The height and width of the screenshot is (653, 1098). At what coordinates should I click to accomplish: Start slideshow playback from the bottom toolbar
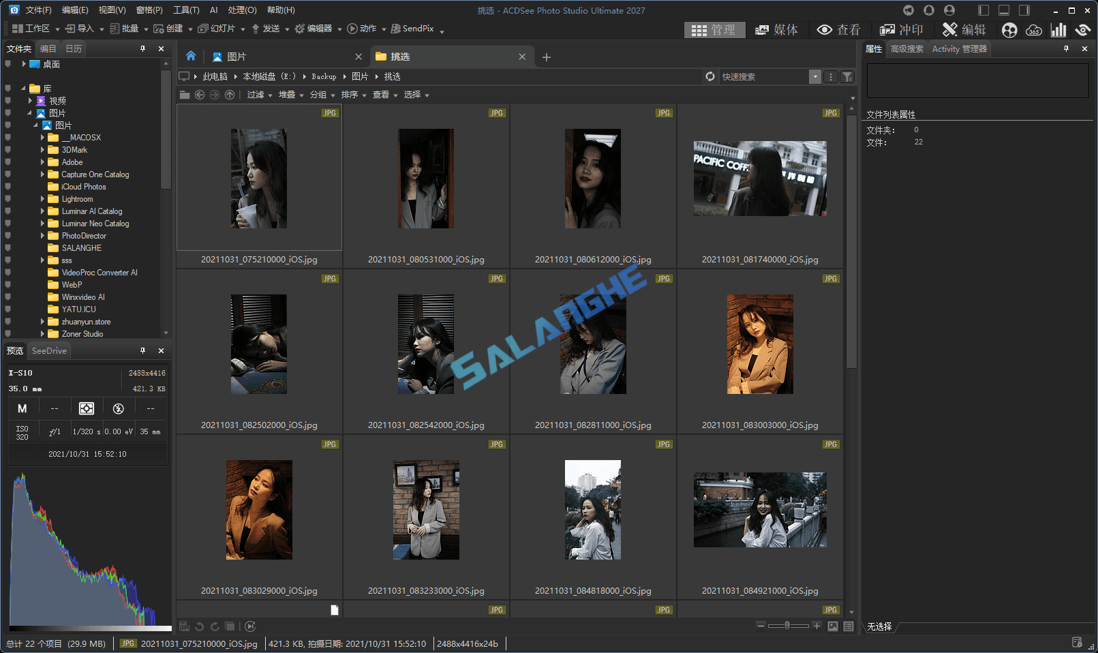[x=250, y=626]
